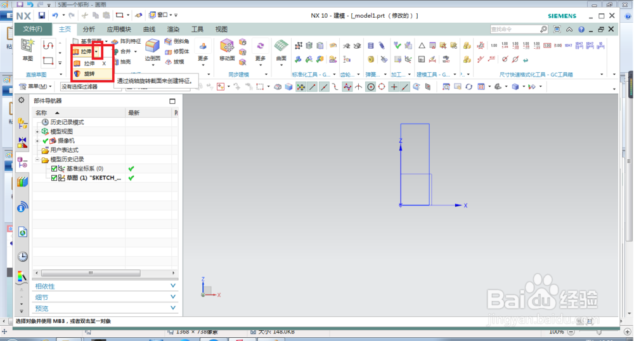Switch to the 分析 tab
The image size is (634, 341).
pos(89,29)
